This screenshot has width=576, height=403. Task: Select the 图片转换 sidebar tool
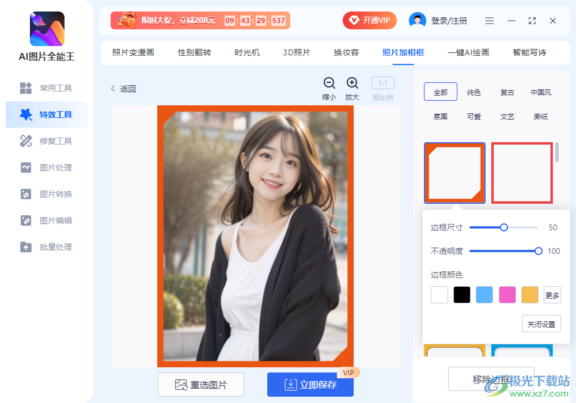pyautogui.click(x=46, y=194)
